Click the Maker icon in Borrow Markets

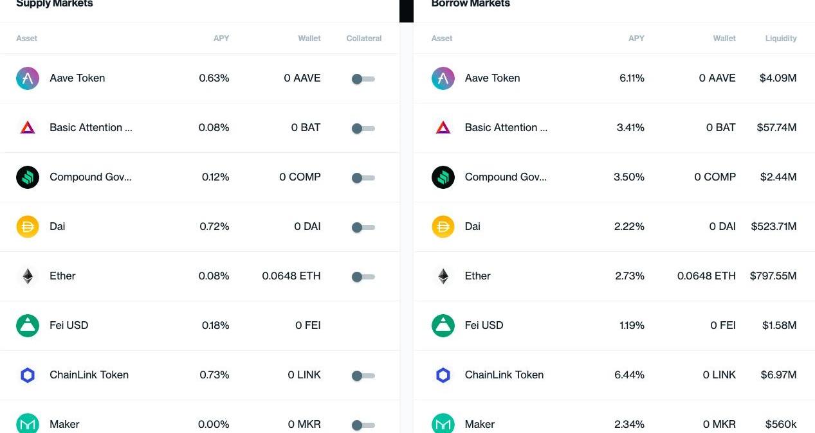443,424
